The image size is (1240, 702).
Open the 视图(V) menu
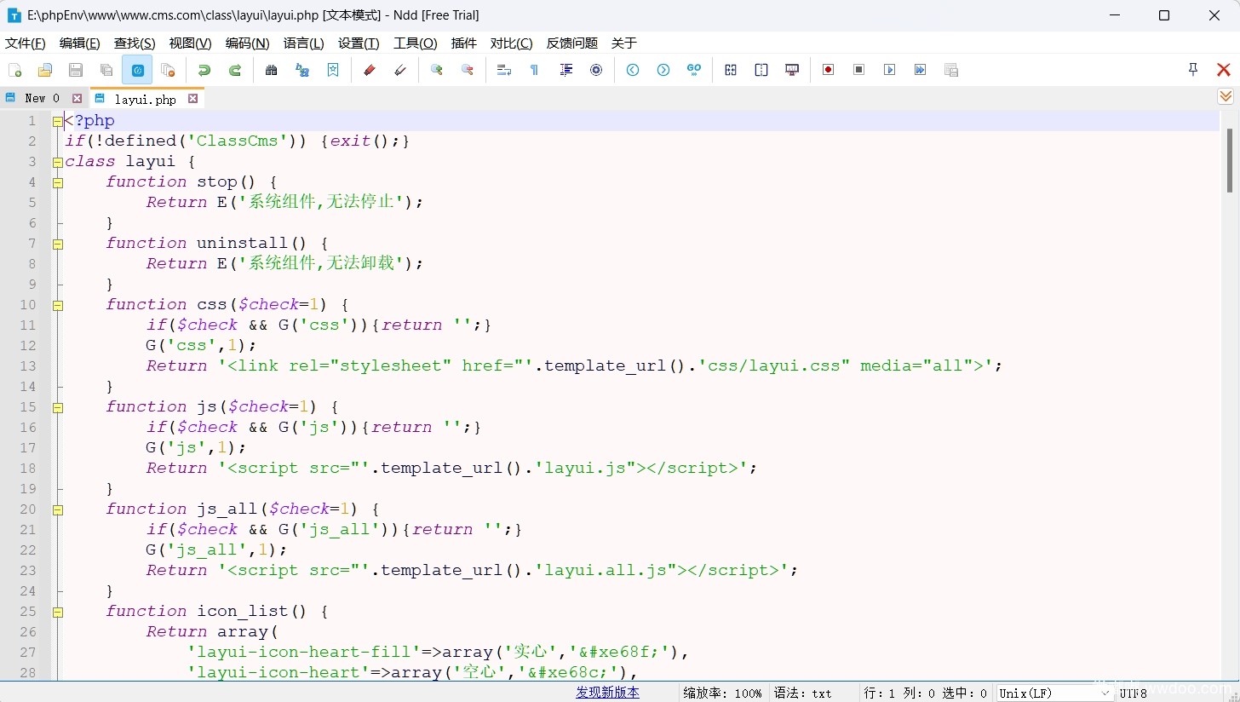[191, 43]
